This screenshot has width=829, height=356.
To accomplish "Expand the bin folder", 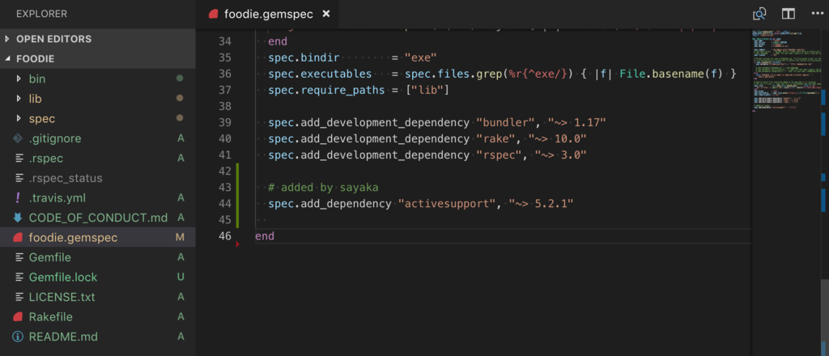I will pyautogui.click(x=36, y=78).
